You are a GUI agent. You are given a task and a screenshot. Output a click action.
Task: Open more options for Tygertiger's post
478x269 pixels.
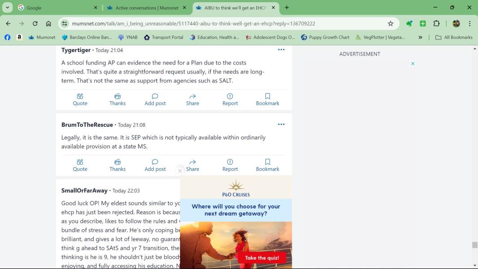coord(281,50)
